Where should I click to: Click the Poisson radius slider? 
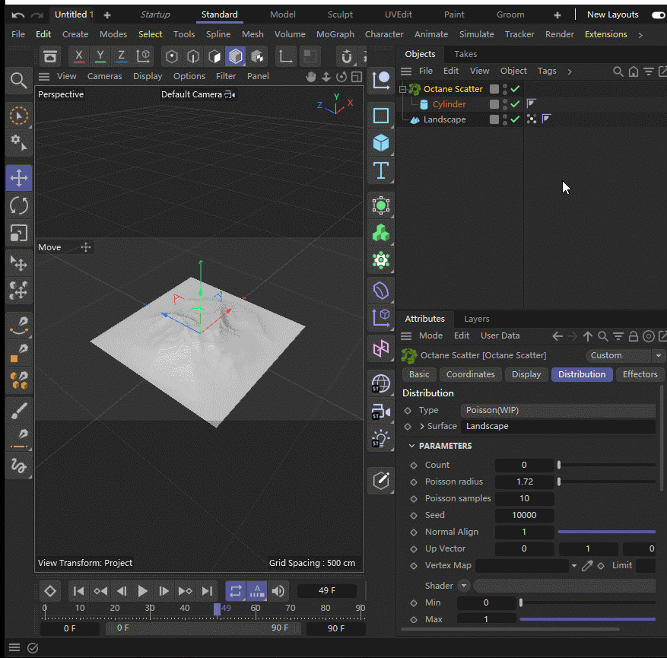tap(606, 482)
